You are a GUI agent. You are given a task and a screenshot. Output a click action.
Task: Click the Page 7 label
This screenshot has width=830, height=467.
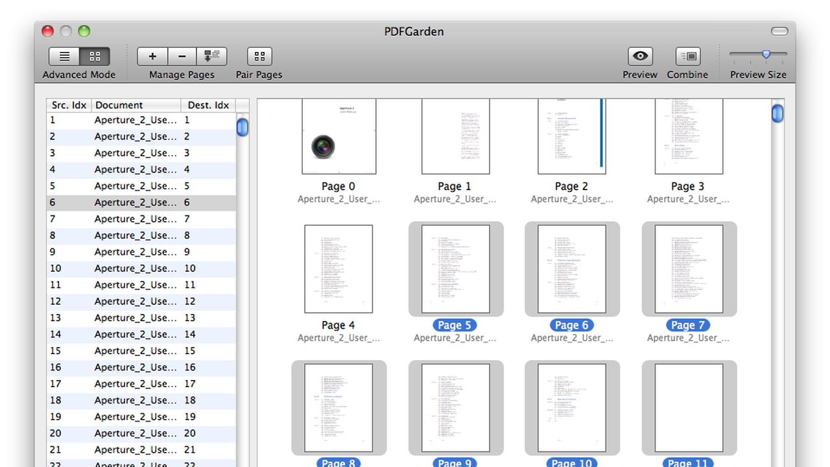click(x=688, y=325)
